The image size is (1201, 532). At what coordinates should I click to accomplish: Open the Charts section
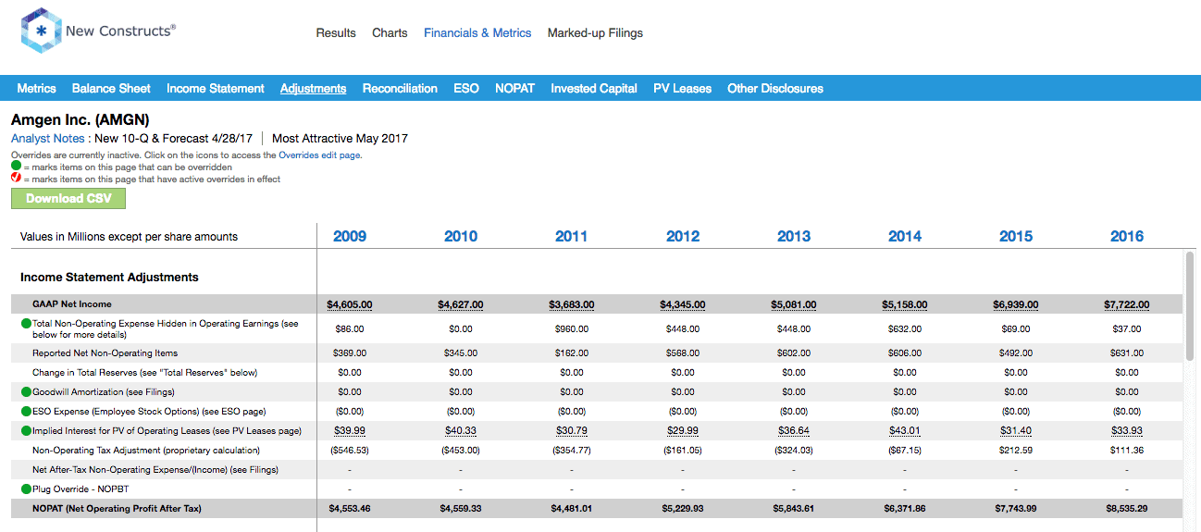pyautogui.click(x=390, y=32)
